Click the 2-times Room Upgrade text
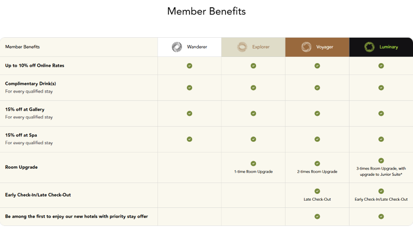 click(317, 172)
